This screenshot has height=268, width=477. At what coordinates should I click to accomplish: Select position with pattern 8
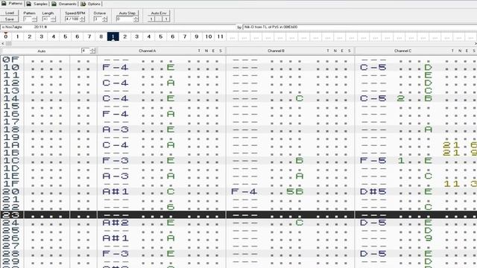tap(101, 36)
